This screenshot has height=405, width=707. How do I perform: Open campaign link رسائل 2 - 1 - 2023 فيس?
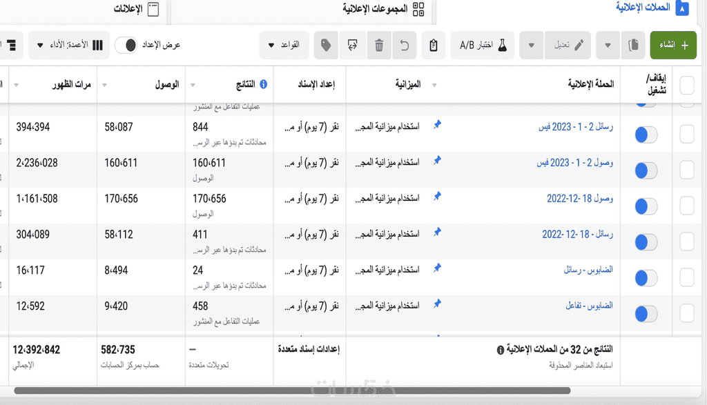(576, 127)
